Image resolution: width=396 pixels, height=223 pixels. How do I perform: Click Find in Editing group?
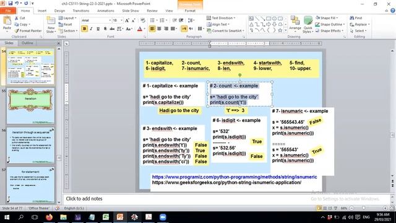tap(356, 18)
